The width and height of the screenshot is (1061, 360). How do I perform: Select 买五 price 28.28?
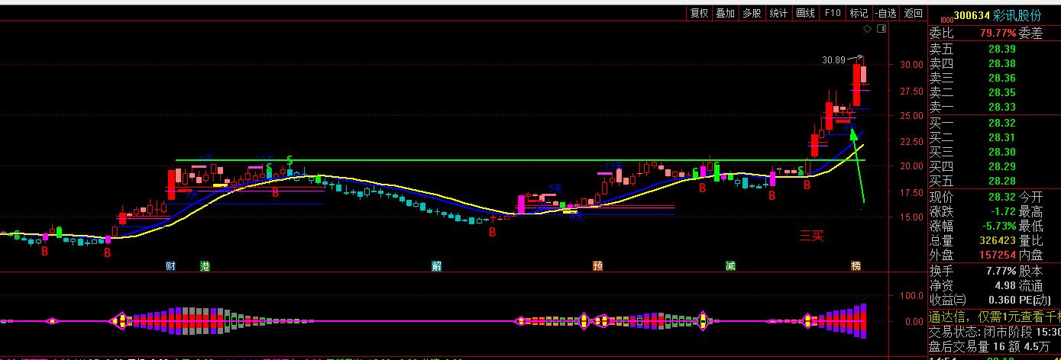click(x=1001, y=181)
